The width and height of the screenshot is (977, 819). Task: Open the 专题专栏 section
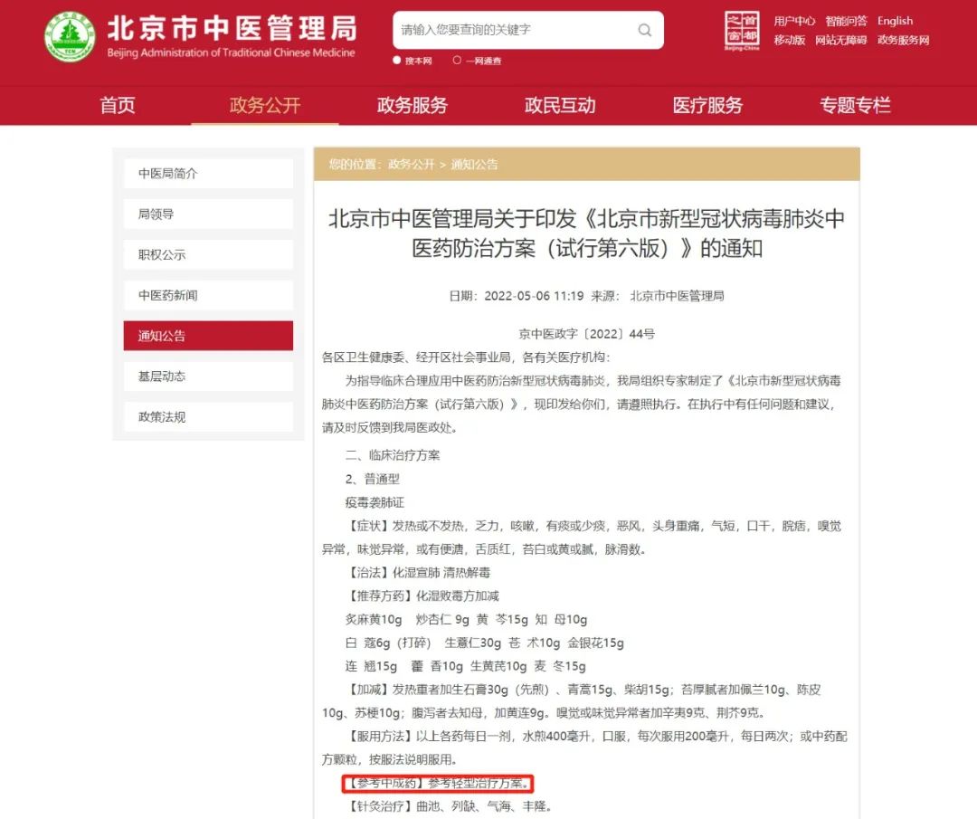[x=855, y=106]
